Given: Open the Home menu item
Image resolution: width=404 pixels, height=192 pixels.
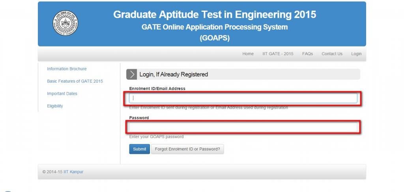Looking at the screenshot, I should pos(248,54).
